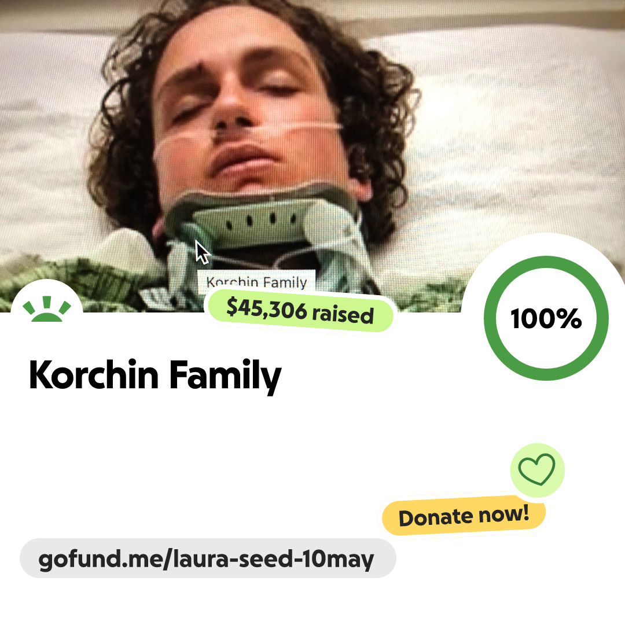Click the light green circle behind heart
The image size is (625, 625).
click(x=537, y=470)
